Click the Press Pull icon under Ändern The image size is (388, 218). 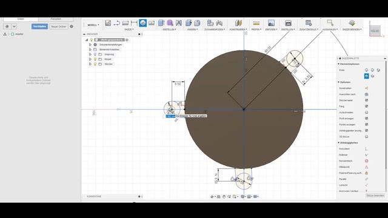click(189, 23)
